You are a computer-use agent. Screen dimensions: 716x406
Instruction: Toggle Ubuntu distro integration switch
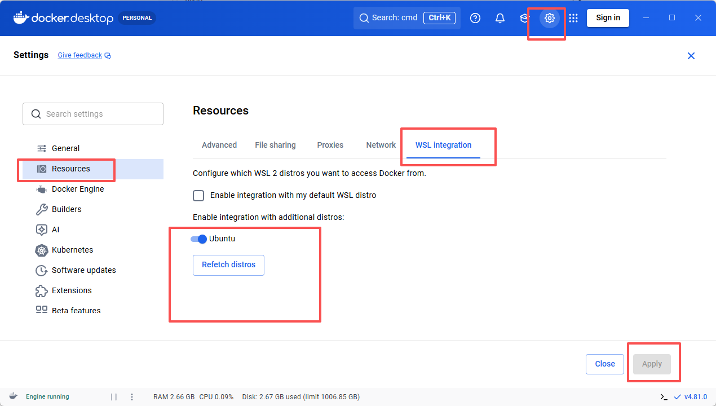(x=199, y=239)
